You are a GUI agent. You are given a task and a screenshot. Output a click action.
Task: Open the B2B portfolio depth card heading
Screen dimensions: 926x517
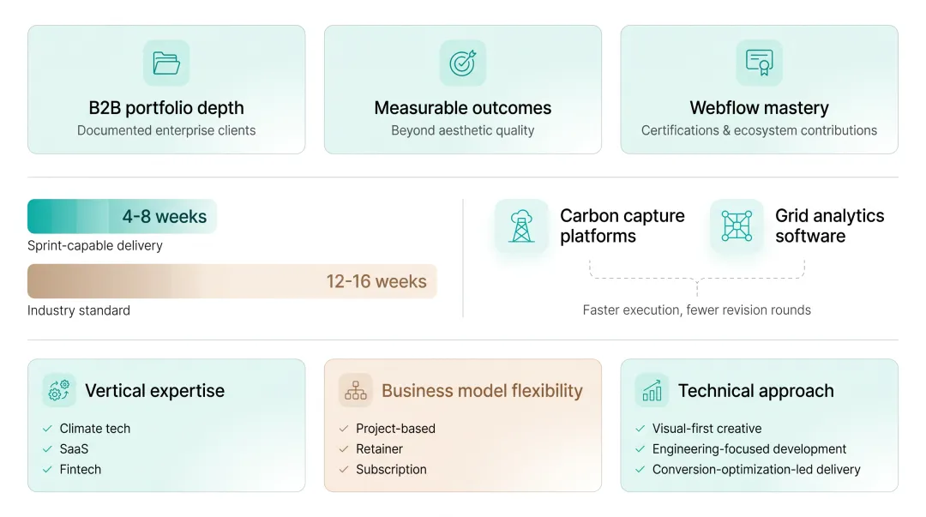click(166, 108)
